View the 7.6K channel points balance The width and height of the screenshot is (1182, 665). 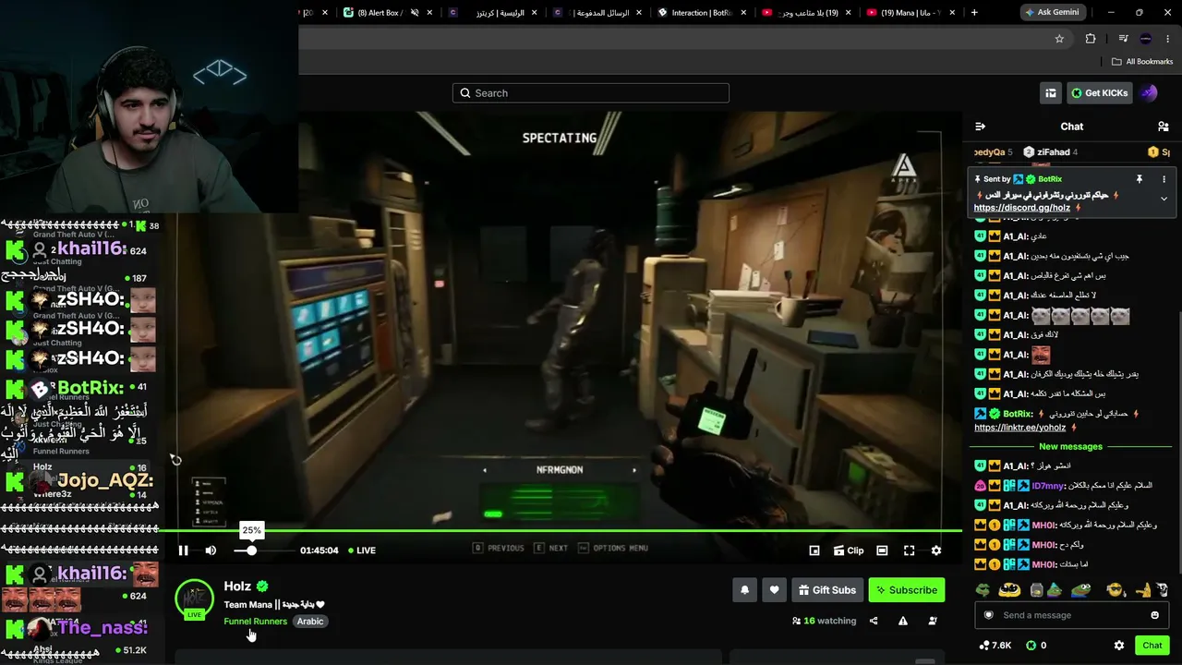coord(995,646)
